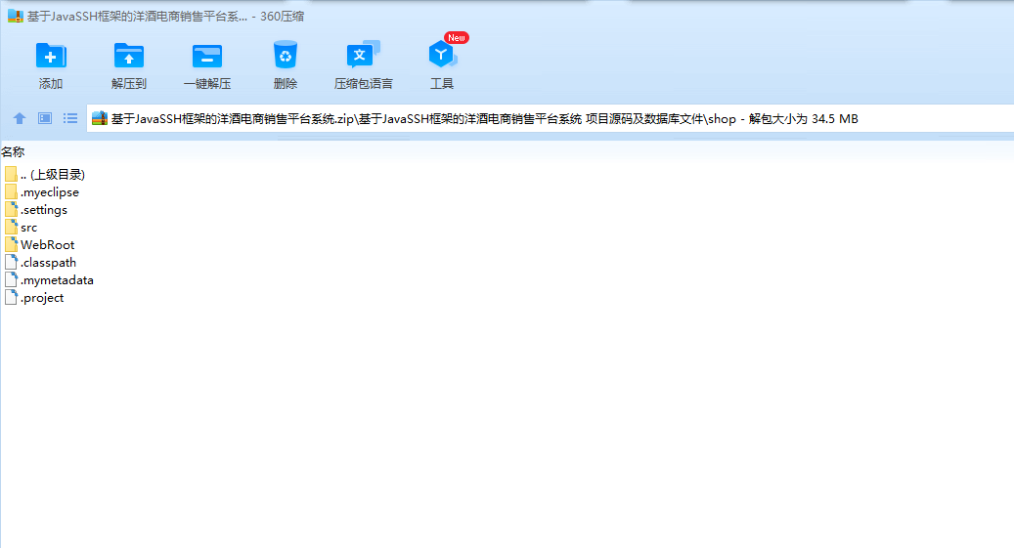Select the .myeclipse folder icon

tap(11, 191)
